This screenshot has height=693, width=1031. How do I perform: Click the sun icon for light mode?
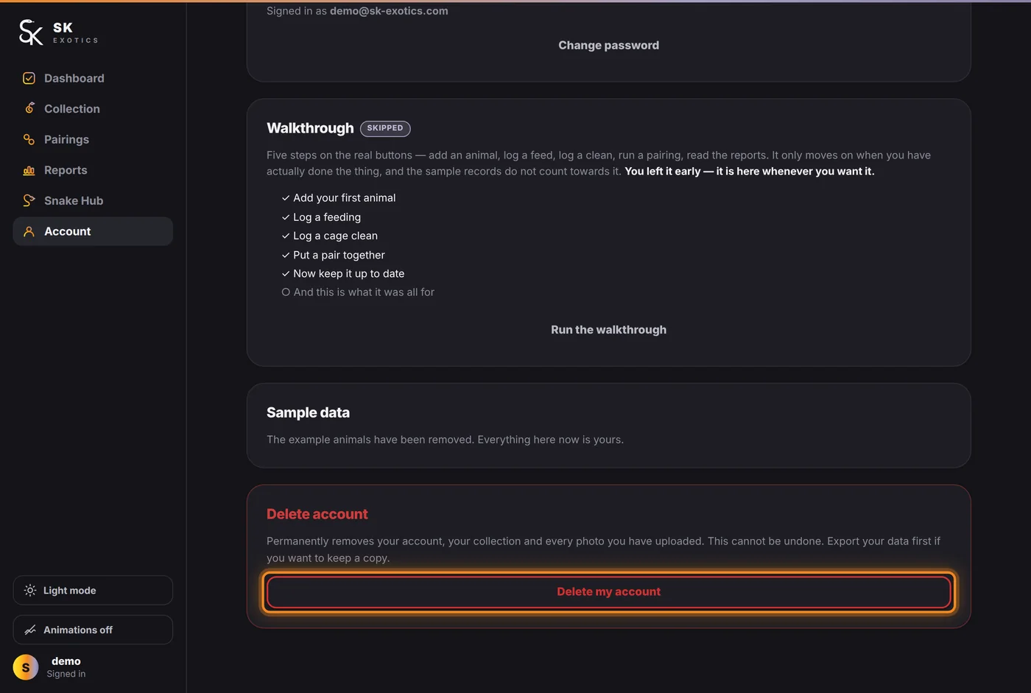pyautogui.click(x=30, y=591)
